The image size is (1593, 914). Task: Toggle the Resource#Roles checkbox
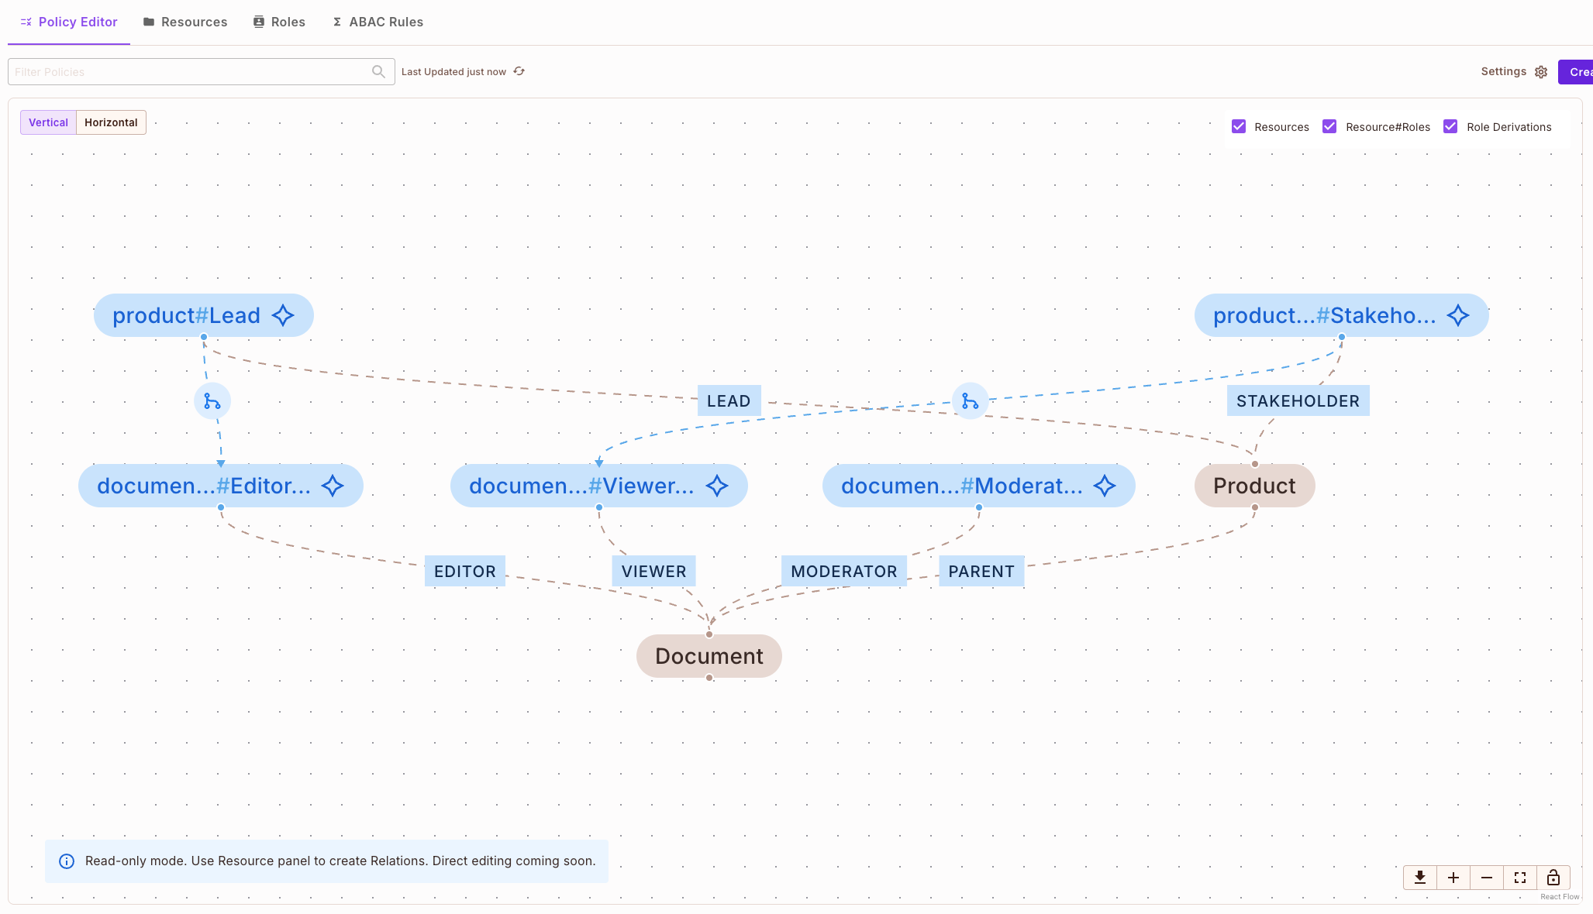(1329, 126)
